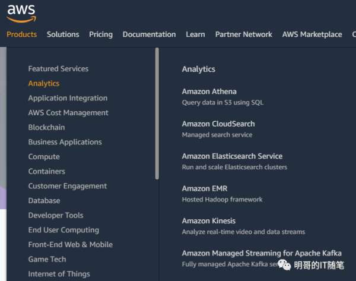Open the Learn menu
The width and height of the screenshot is (356, 281).
point(195,34)
